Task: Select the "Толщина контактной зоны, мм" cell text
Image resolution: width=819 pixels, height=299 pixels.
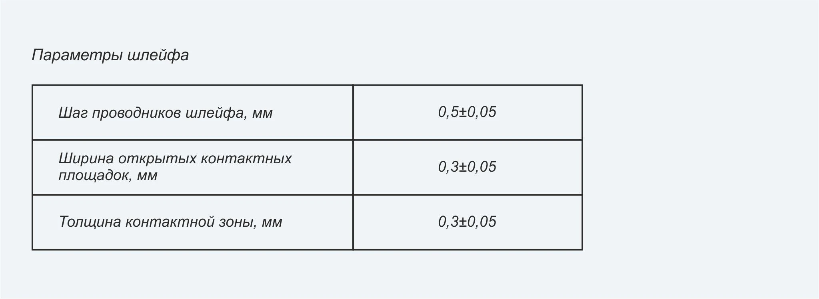Action: pos(170,222)
